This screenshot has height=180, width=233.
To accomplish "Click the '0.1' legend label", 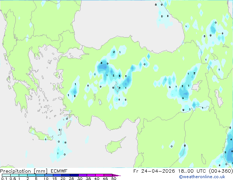I will pyautogui.click(x=4, y=179).
